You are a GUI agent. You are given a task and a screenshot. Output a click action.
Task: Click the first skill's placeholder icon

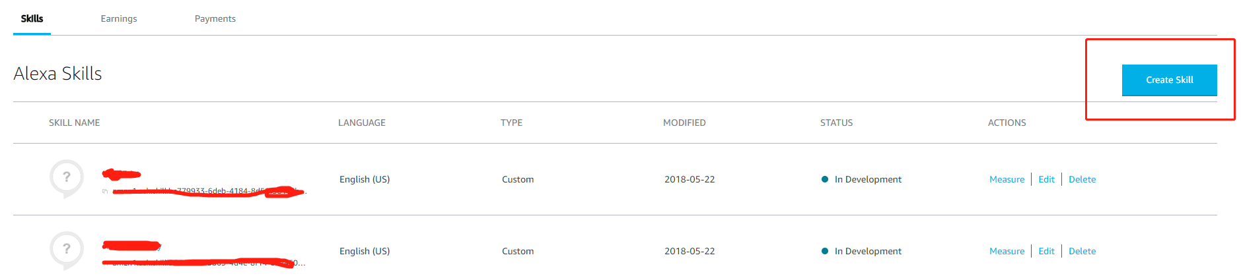click(67, 178)
